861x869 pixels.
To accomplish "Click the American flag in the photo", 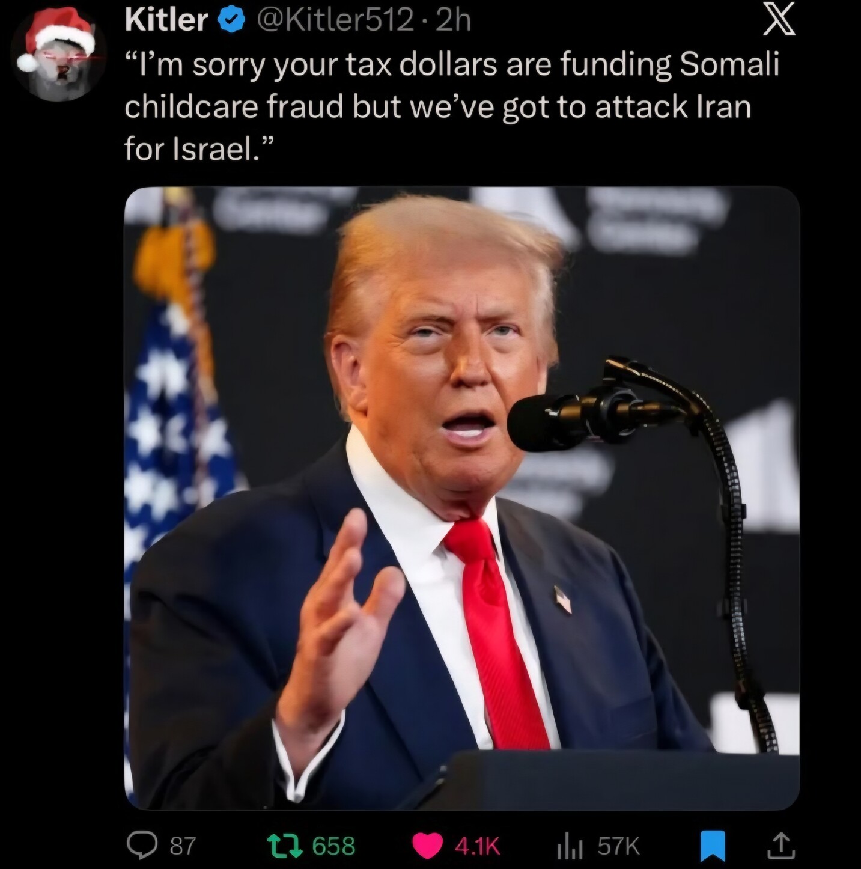I will 175,421.
